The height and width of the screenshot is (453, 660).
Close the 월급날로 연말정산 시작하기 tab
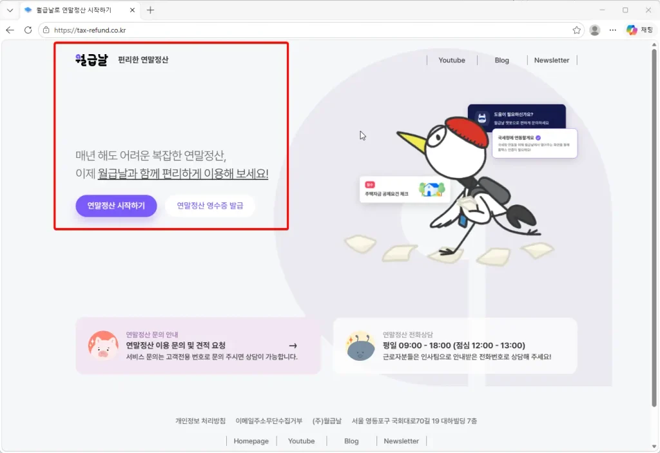(132, 10)
